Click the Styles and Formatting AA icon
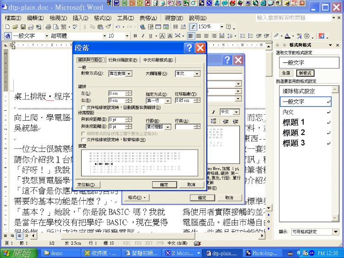The image size is (344, 258). 7,36
